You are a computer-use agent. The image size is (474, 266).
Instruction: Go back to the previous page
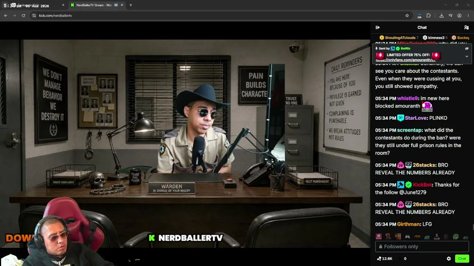point(6,16)
